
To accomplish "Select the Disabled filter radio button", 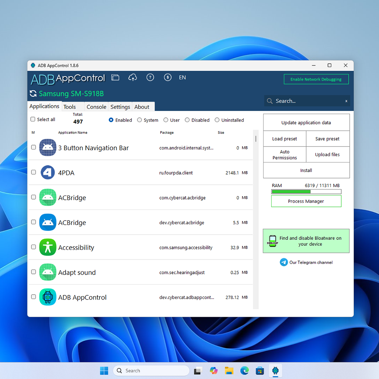I will click(187, 120).
